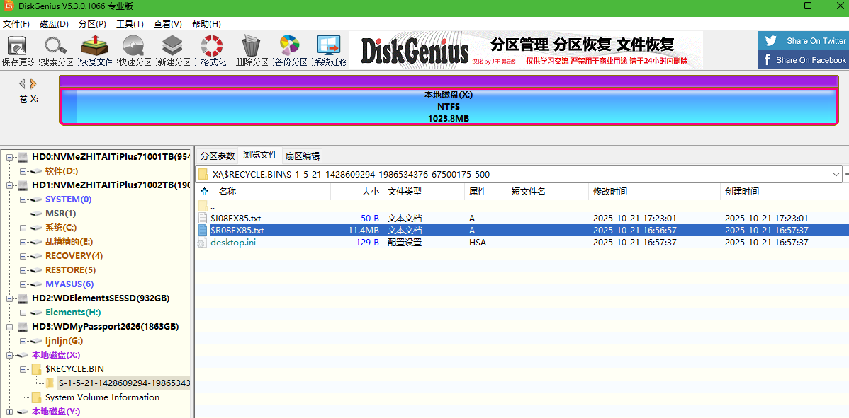
Task: Open the desktop.ini file entry
Action: coord(233,243)
